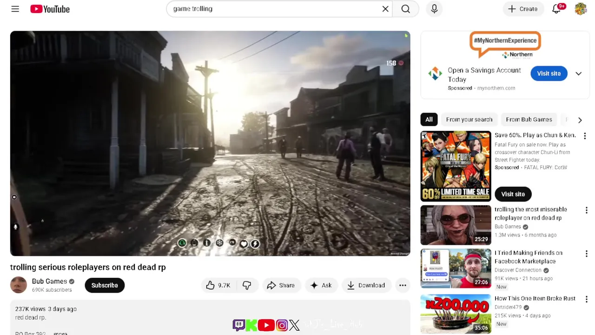Click the magnifier search button
595x335 pixels.
[x=406, y=9]
